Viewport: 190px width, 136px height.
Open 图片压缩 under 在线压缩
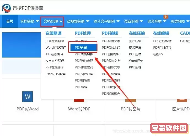click(x=135, y=41)
